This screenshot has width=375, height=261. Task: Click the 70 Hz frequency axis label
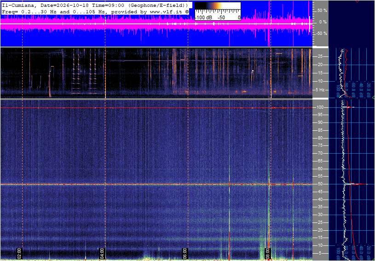(320, 153)
